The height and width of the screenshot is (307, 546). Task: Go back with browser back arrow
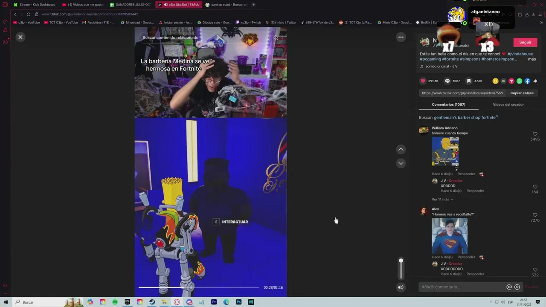click(x=15, y=14)
